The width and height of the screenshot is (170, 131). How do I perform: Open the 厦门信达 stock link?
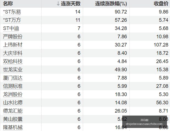pos(13,78)
